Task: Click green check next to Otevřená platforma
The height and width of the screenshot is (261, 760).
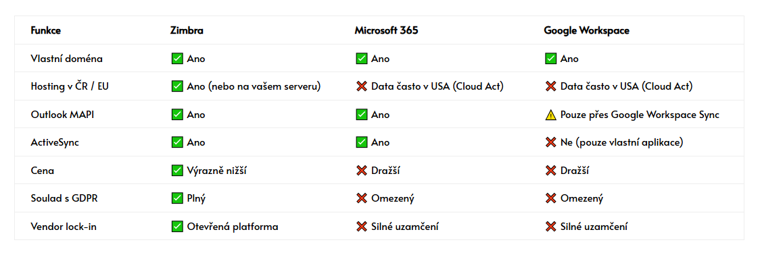Action: [177, 226]
